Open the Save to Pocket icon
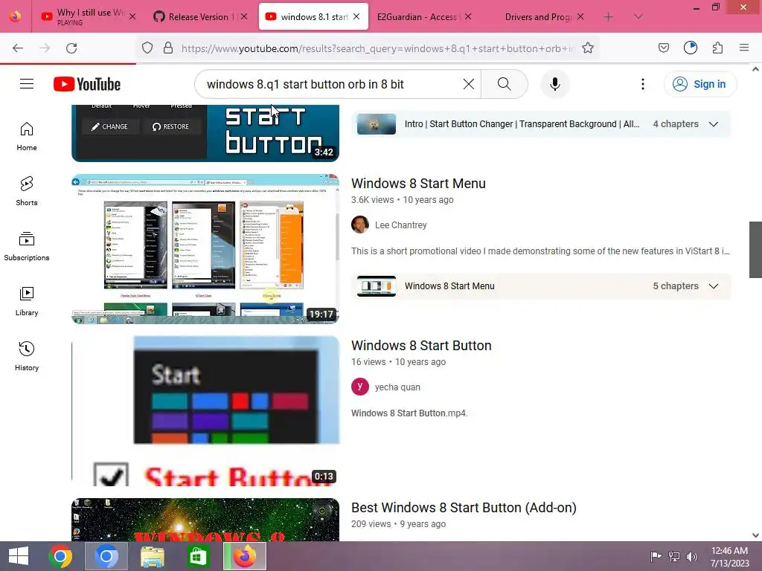 (x=663, y=48)
